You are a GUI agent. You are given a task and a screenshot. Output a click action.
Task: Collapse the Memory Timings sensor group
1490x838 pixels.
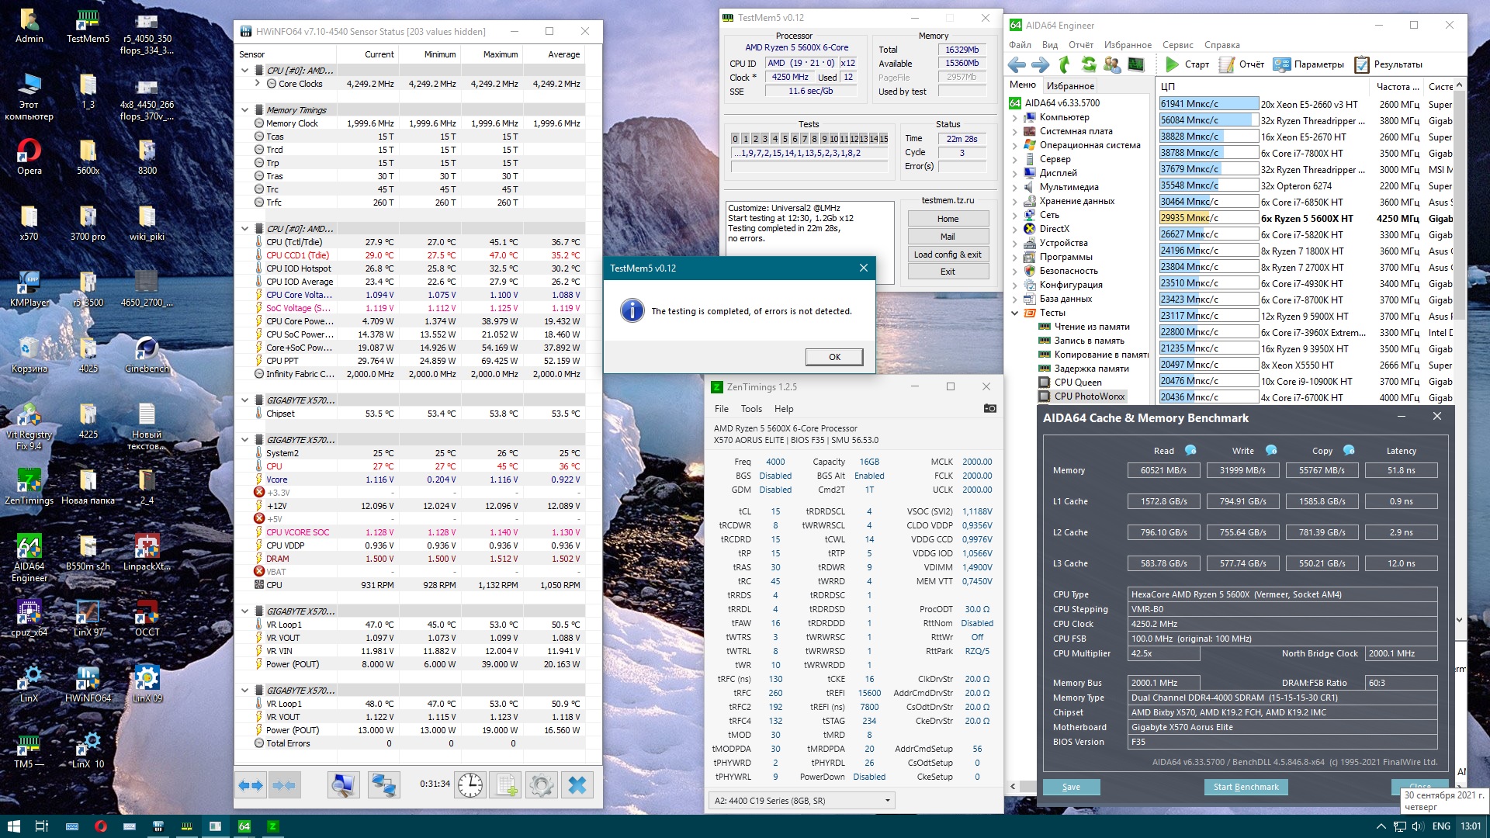244,110
